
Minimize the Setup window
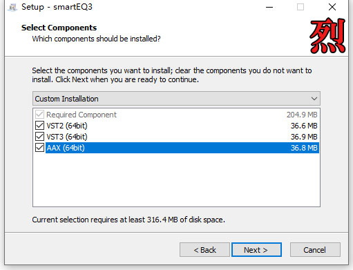269,7
